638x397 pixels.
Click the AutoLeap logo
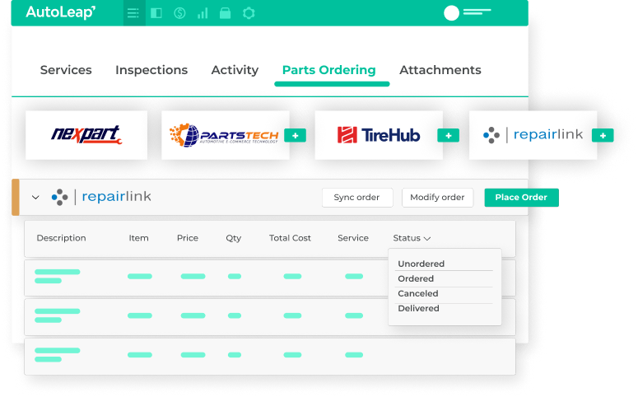coord(61,12)
